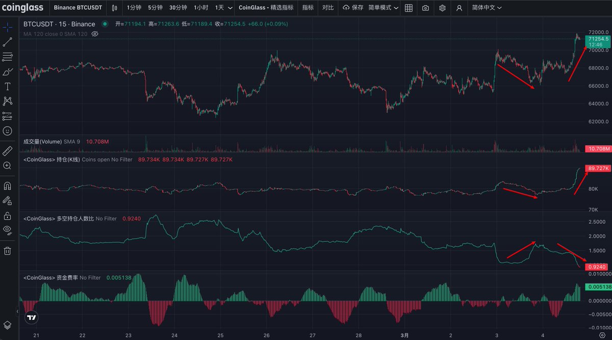Select the trend line drawing tool
612x340 pixels.
click(x=8, y=42)
